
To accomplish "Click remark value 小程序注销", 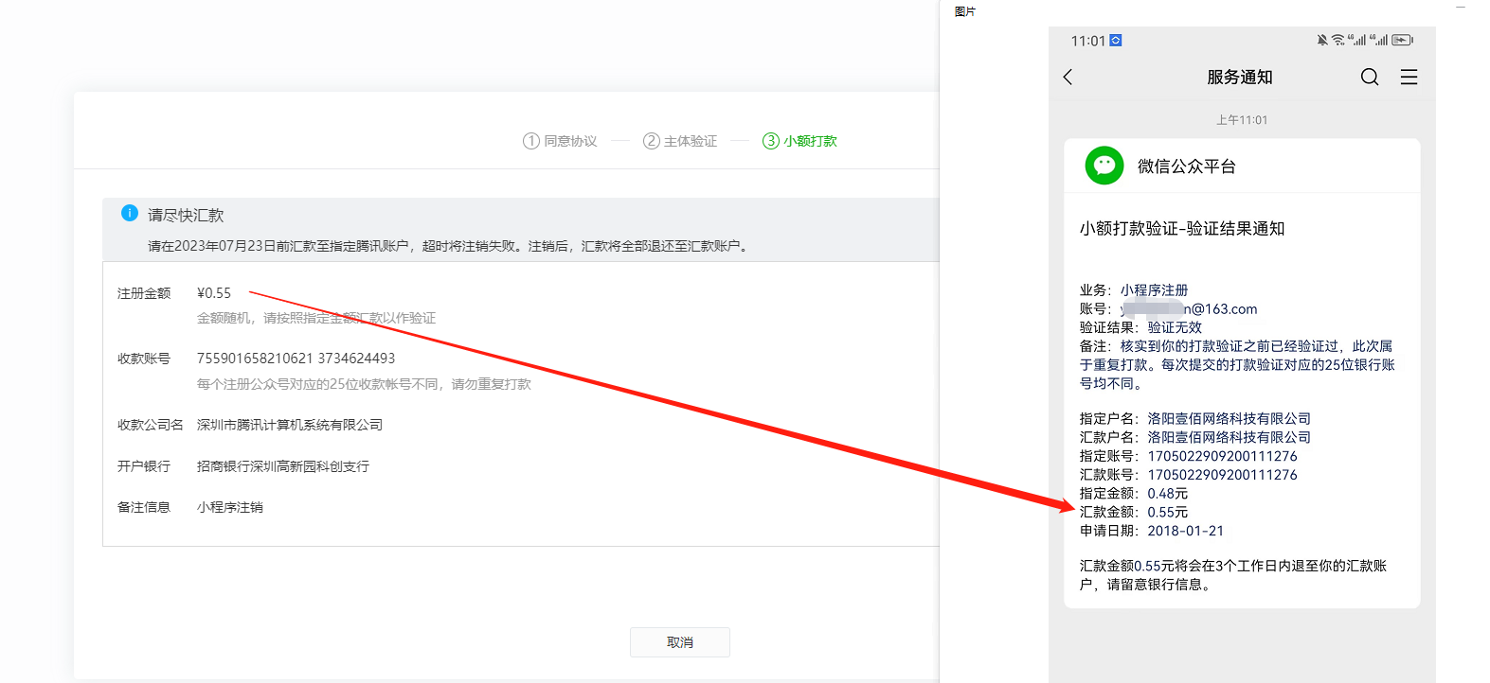I will pos(230,507).
